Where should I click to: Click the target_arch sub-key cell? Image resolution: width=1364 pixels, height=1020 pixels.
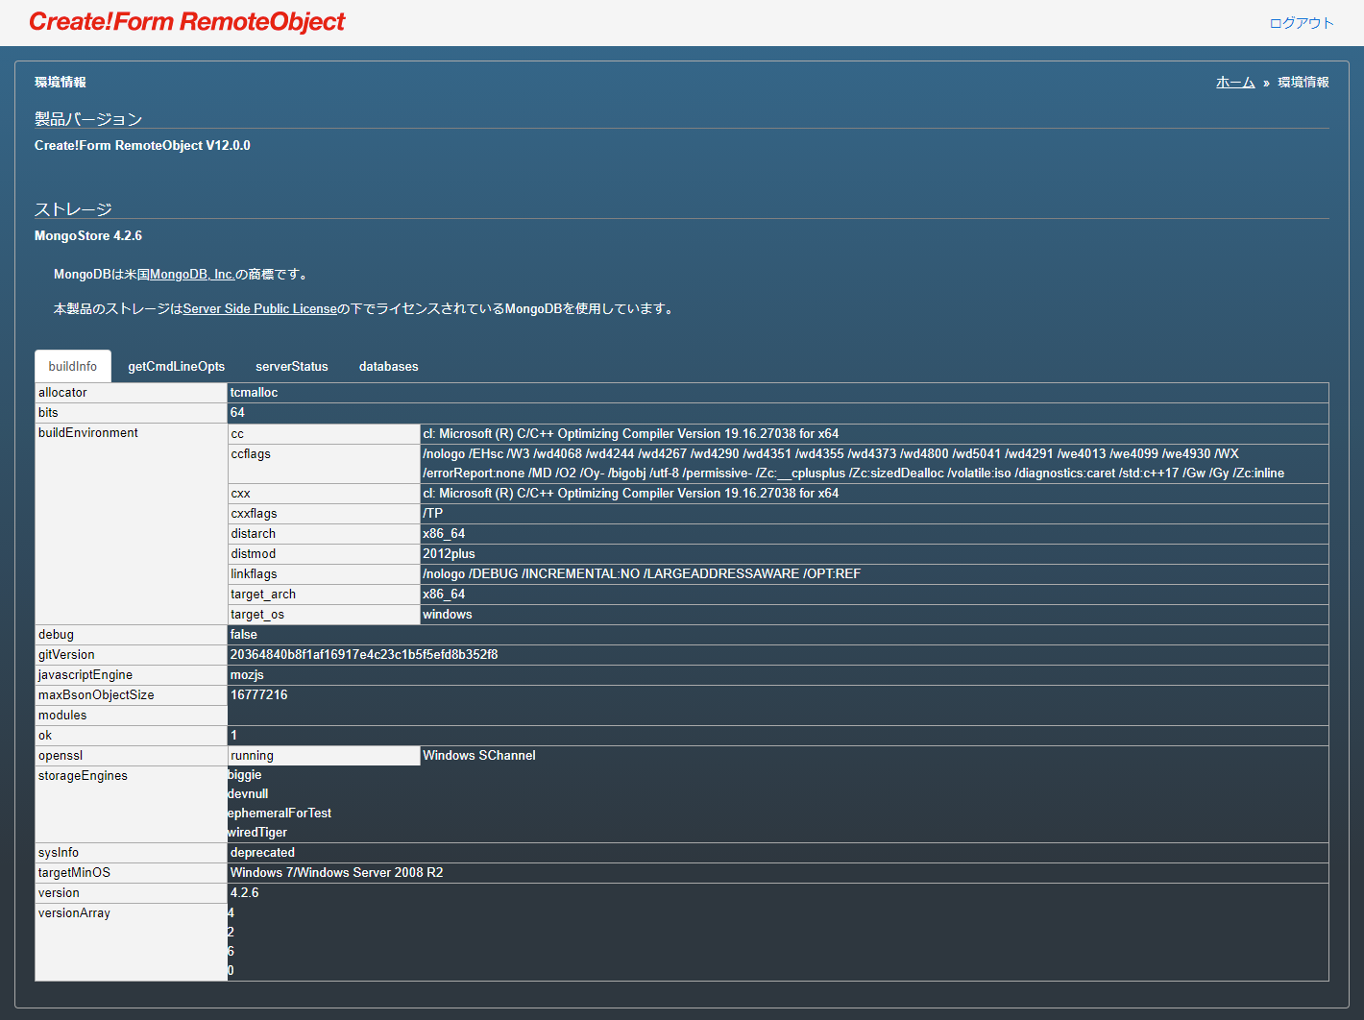coord(325,595)
